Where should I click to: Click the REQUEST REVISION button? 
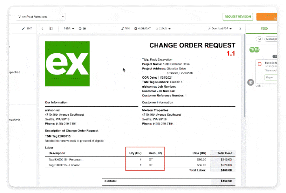(x=238, y=17)
